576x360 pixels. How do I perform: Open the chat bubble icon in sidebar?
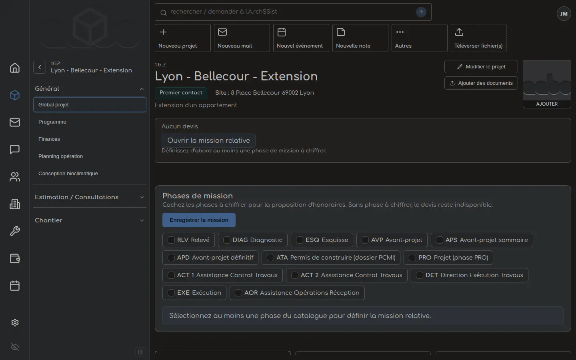click(15, 150)
